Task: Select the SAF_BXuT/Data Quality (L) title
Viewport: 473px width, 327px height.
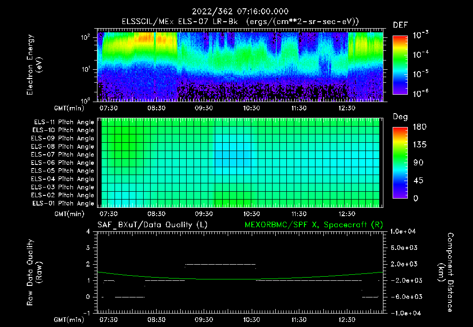Action: point(152,225)
